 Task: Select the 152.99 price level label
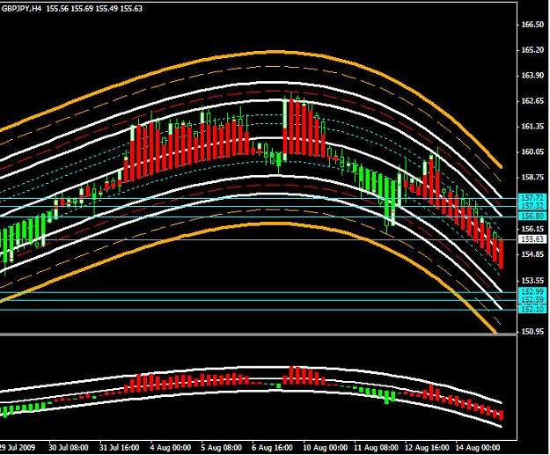click(532, 291)
